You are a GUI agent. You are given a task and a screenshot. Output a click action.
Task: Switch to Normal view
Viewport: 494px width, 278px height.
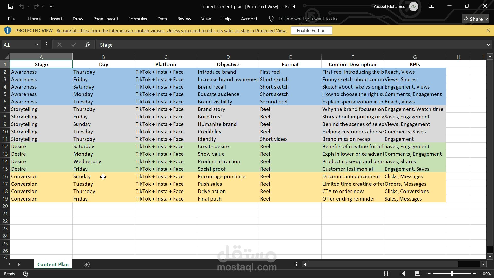(387, 273)
